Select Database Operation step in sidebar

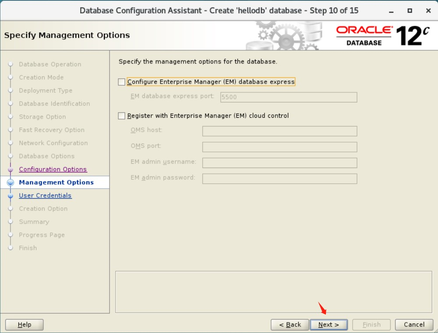click(x=50, y=64)
